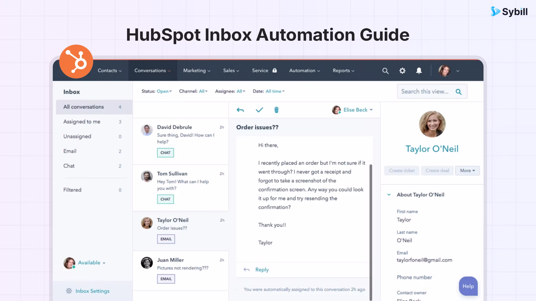Click Juan Miller's avatar in the conversation list

point(147,263)
